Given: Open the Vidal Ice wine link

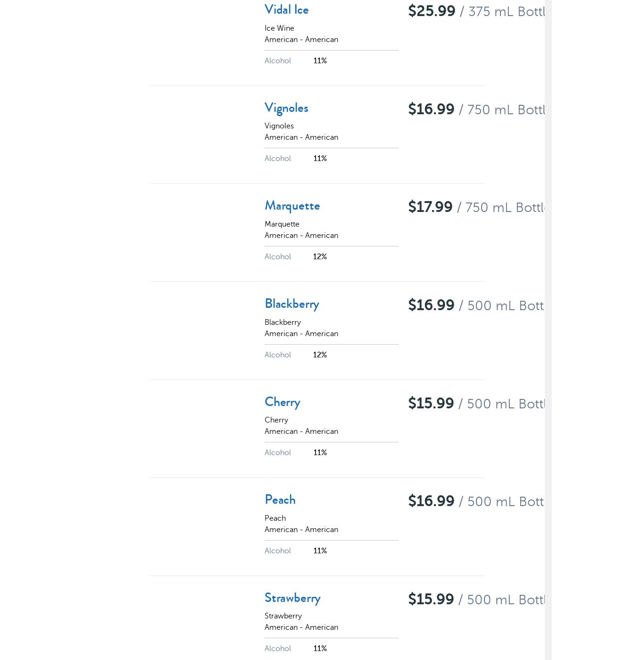Looking at the screenshot, I should point(286,10).
